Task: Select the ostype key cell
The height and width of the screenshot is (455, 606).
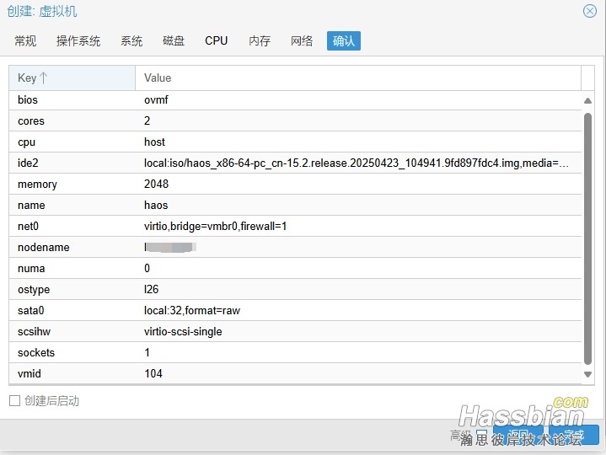Action: click(x=72, y=289)
